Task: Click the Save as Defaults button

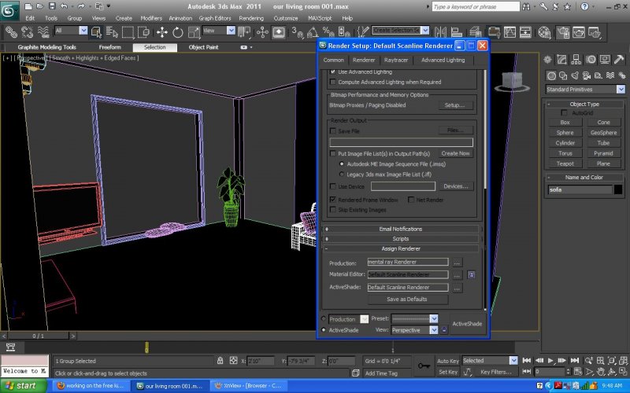Action: point(407,299)
